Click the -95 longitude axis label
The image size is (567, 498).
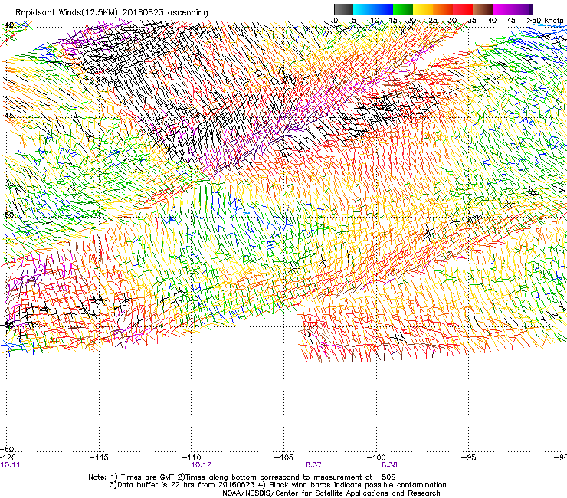click(x=469, y=457)
